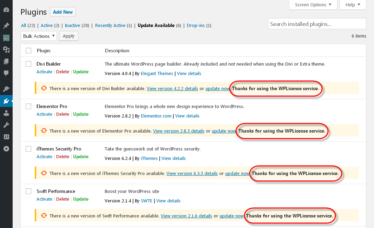View details for iThemes Security Pro

(173, 158)
